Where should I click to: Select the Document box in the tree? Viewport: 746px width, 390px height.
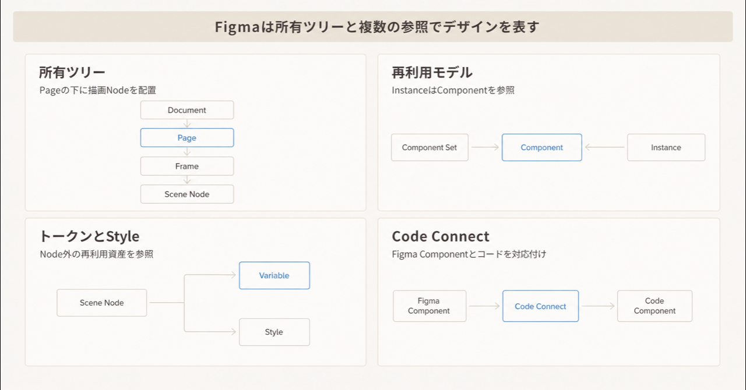187,110
